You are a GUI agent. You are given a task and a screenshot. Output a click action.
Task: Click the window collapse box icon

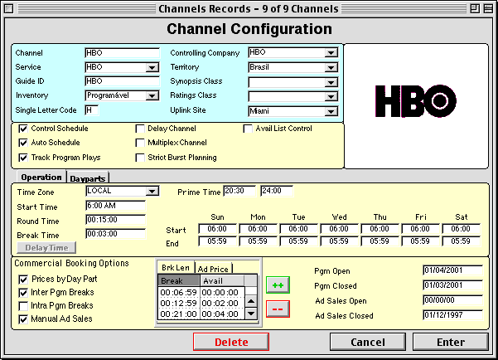tap(488, 8)
